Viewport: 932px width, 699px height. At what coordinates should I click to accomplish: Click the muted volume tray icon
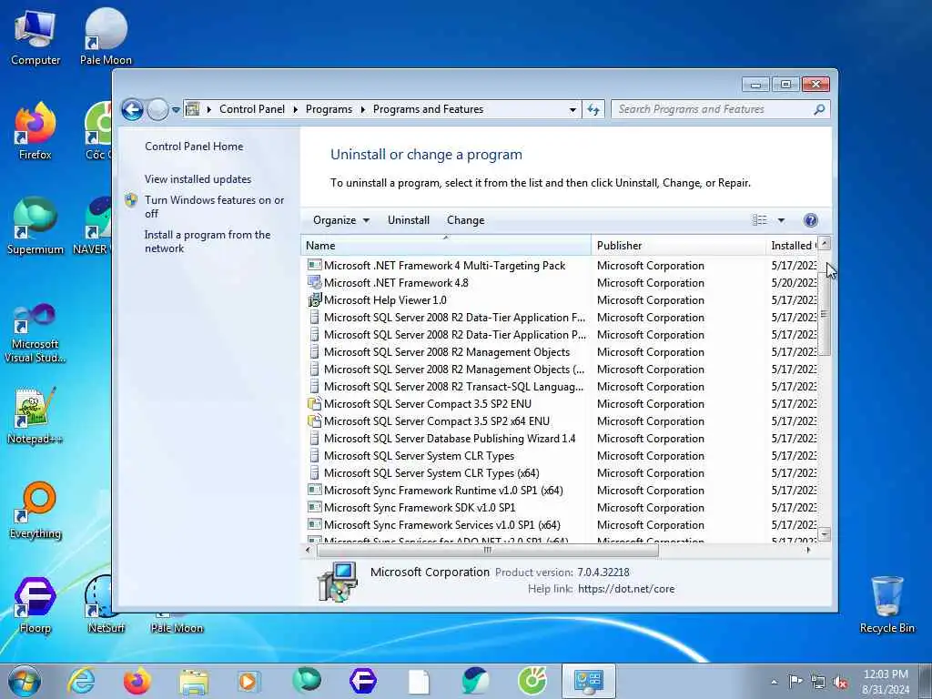click(840, 682)
